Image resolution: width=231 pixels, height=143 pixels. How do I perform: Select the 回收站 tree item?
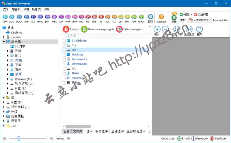16,121
